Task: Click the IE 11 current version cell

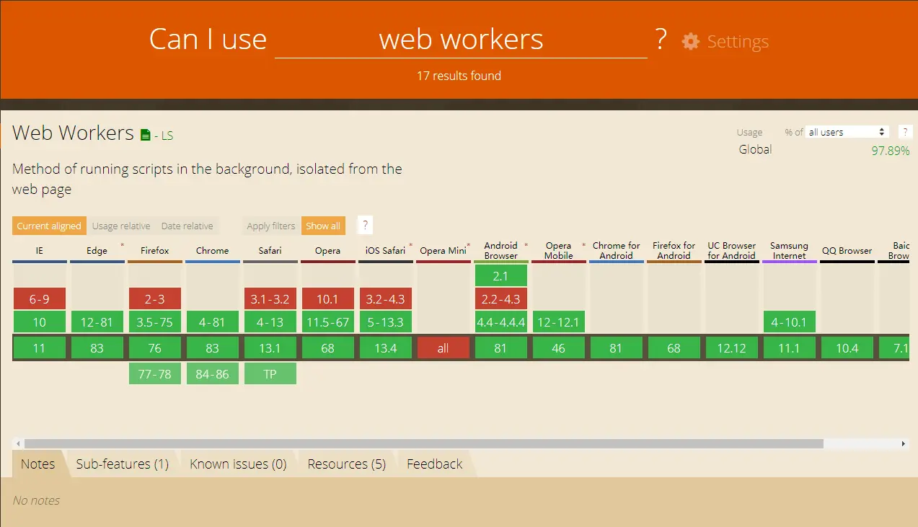Action: click(x=40, y=348)
